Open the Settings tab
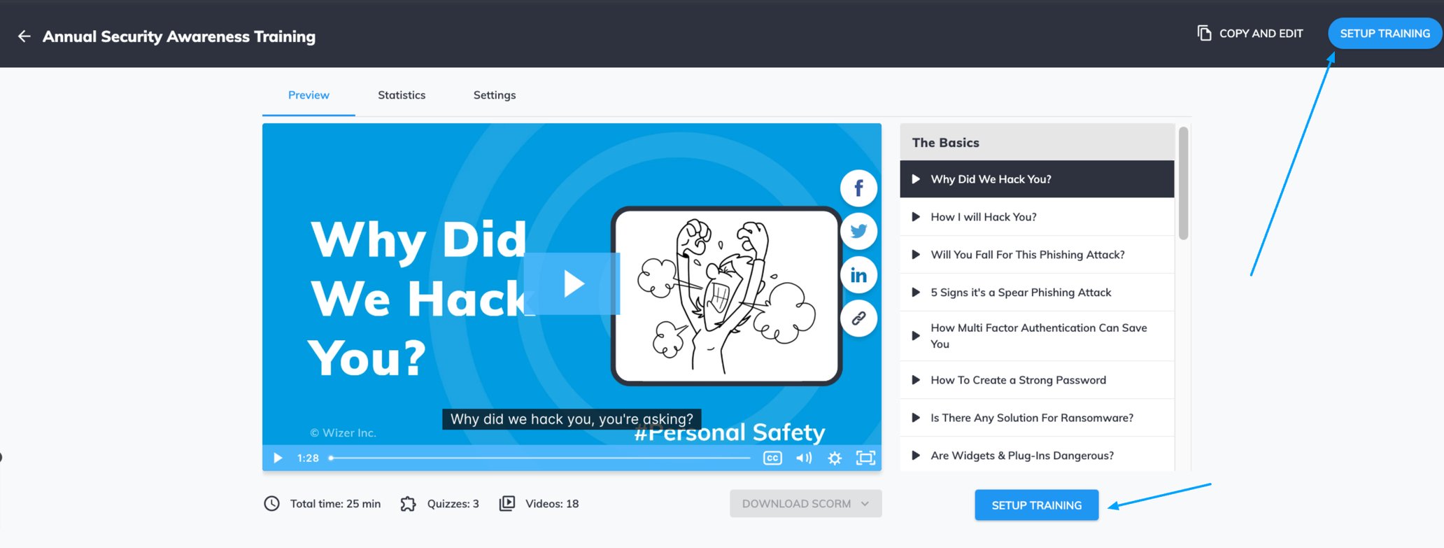This screenshot has width=1444, height=548. tap(495, 95)
